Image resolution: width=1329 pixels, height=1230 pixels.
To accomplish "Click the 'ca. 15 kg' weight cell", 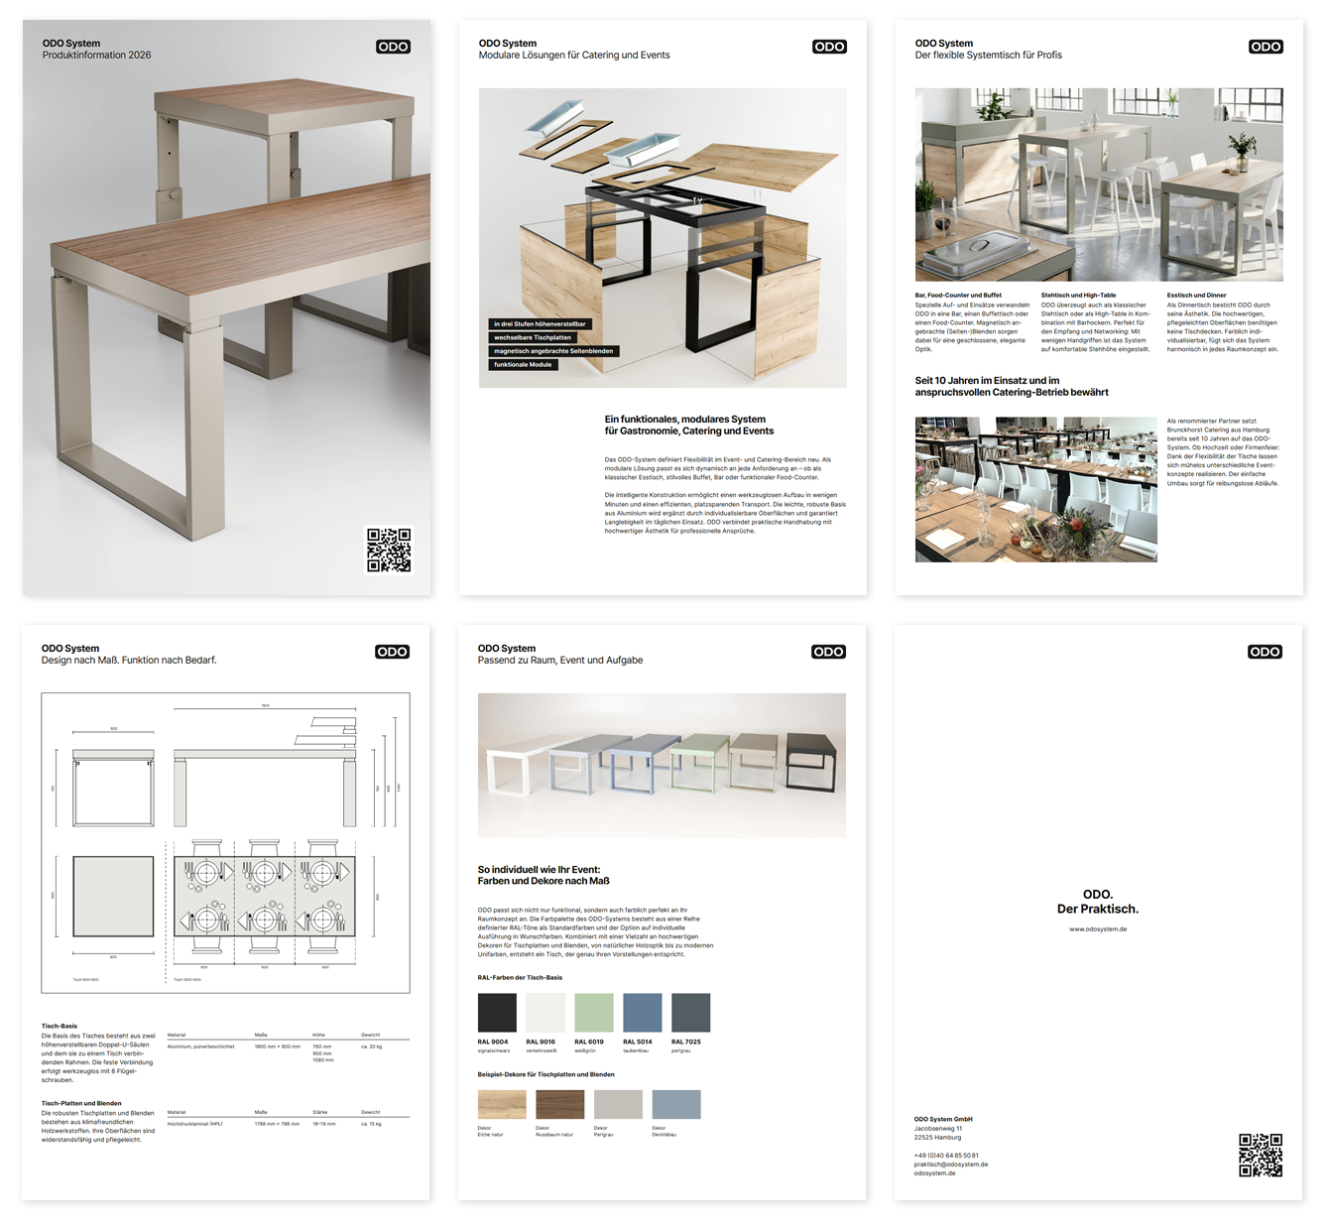I will point(372,1124).
